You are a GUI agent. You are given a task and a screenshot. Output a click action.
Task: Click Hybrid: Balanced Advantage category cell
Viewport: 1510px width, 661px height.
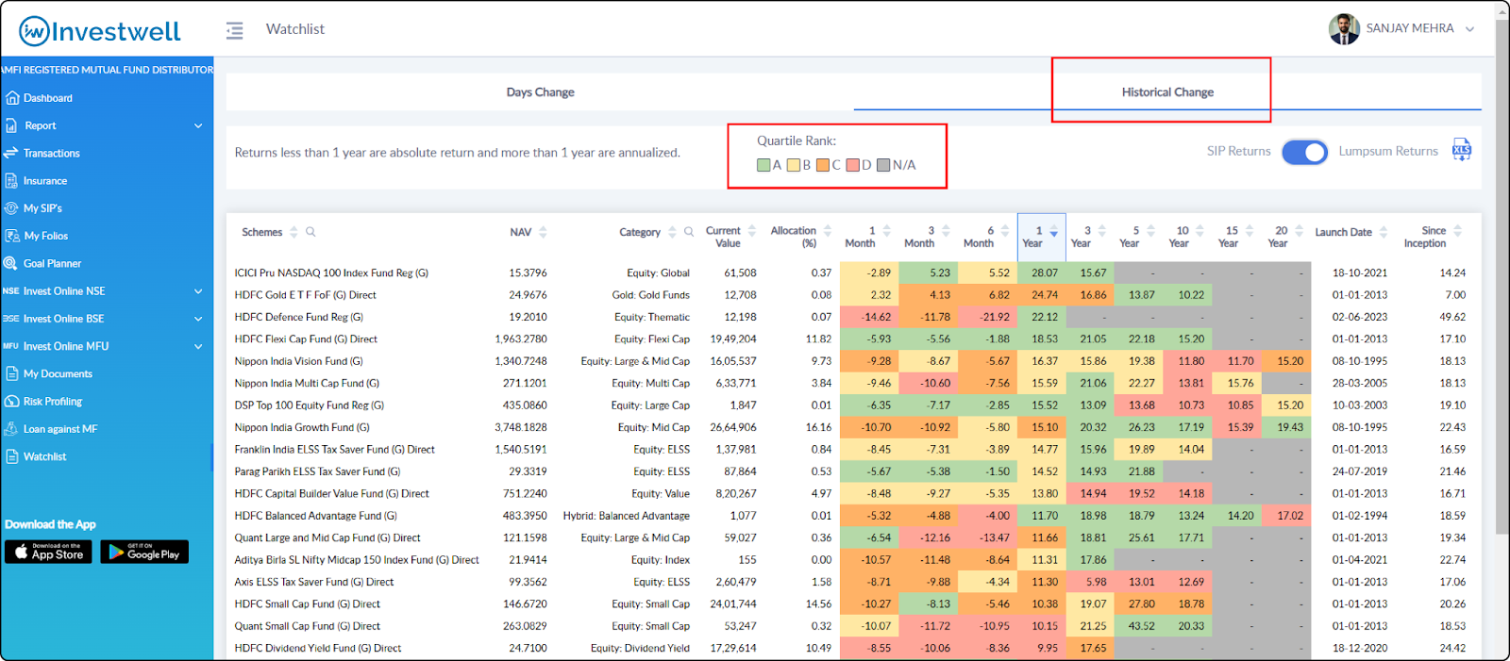coord(627,516)
